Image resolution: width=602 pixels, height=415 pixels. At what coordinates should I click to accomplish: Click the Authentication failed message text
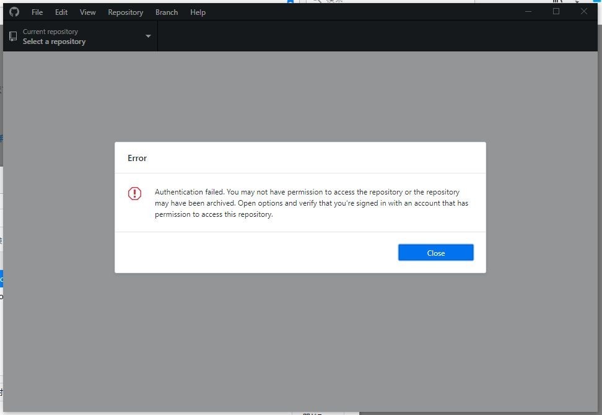pos(312,203)
